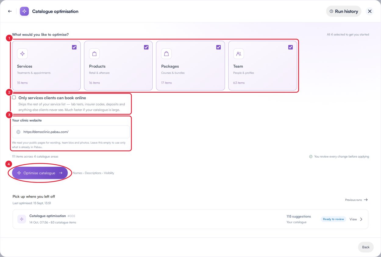Click "Names • Descriptions • Visibility" text
Screen dimensions: 381x257
(x=93, y=173)
